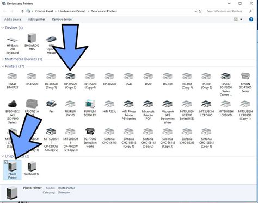Image resolution: width=258 pixels, height=203 pixels.
Task: Collapse the Devices (4) group
Action: pos(3,28)
